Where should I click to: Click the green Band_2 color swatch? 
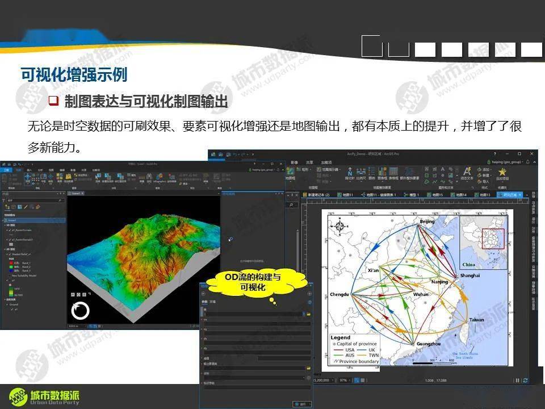[11, 267]
